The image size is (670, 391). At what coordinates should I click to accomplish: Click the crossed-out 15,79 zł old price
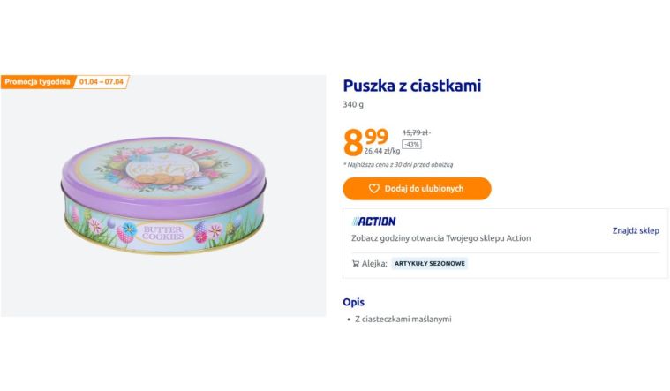point(416,132)
